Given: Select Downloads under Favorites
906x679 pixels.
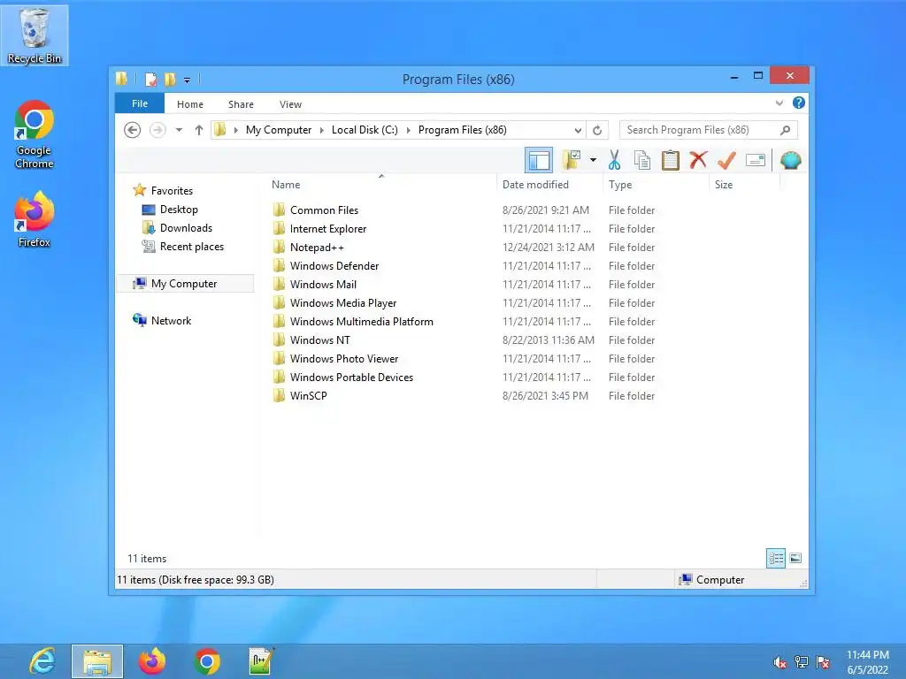Looking at the screenshot, I should pyautogui.click(x=186, y=228).
